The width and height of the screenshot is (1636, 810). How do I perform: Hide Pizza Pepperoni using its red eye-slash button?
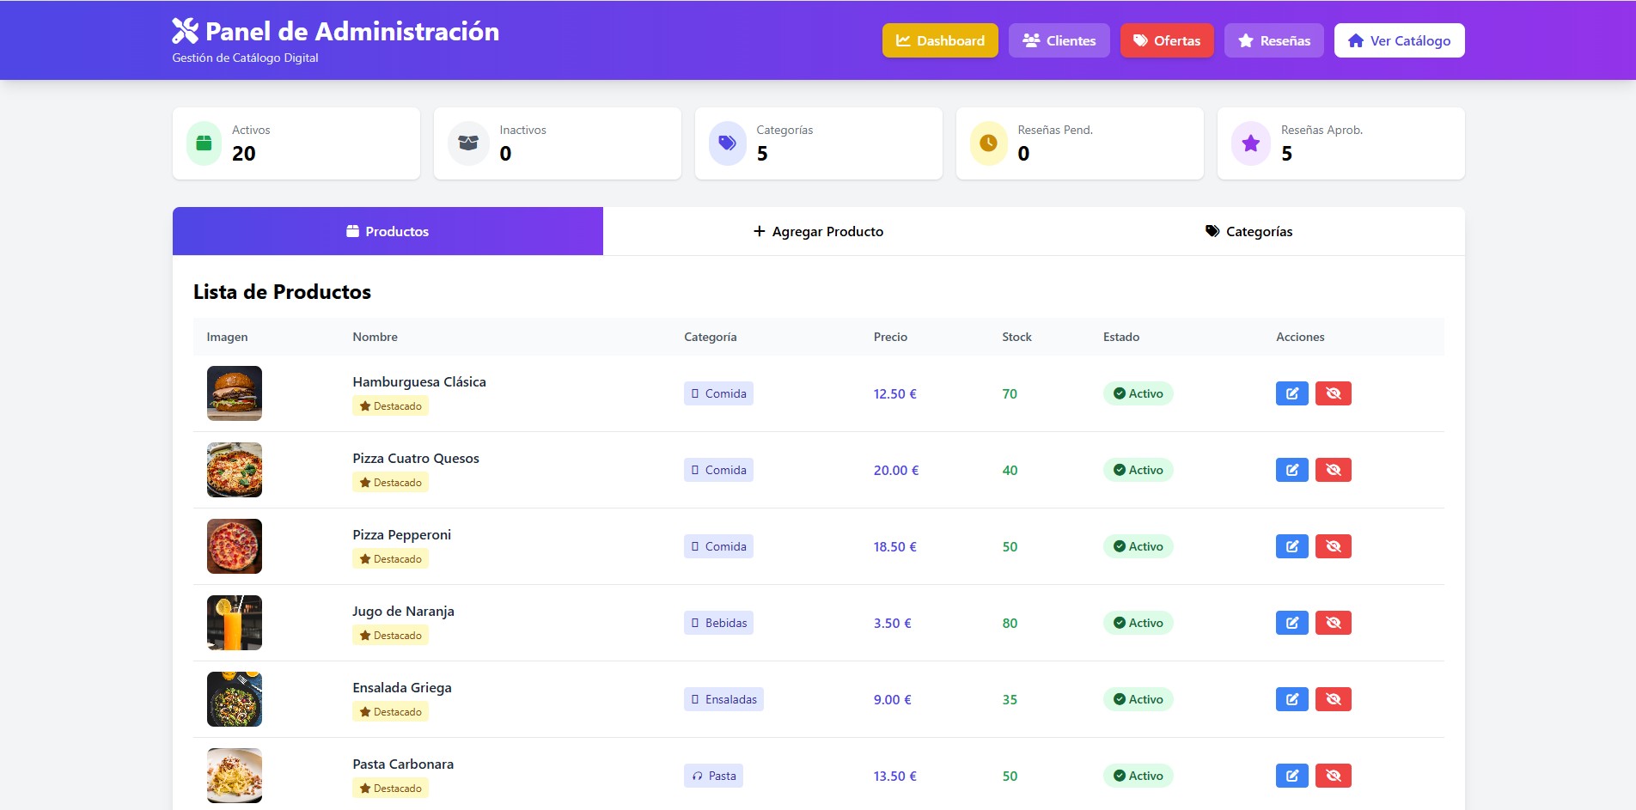tap(1334, 546)
